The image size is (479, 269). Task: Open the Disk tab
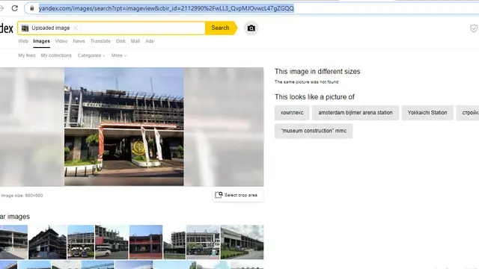pos(120,41)
